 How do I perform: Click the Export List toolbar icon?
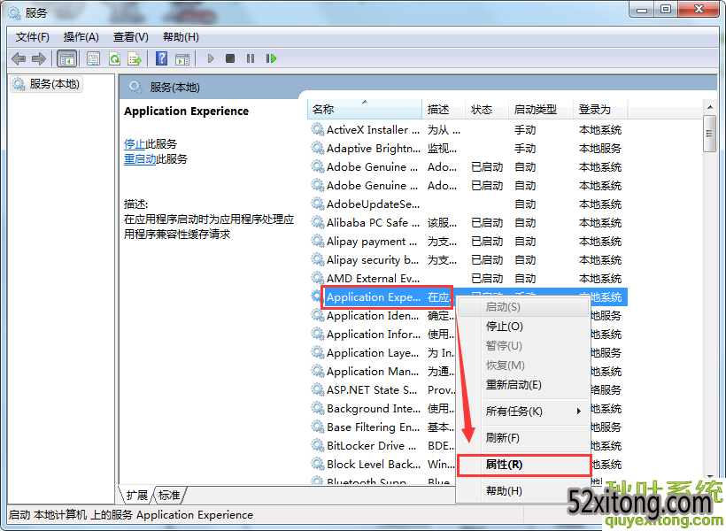pos(135,58)
